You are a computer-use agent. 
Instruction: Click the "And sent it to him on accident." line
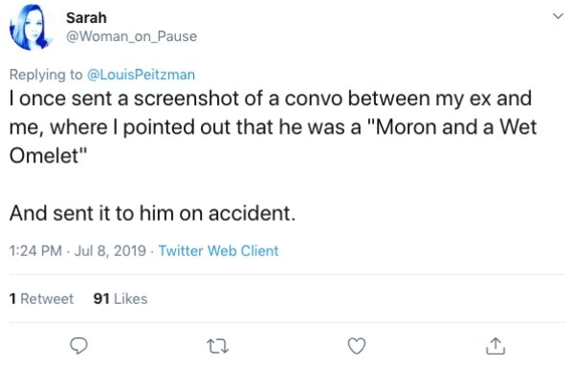(x=152, y=213)
